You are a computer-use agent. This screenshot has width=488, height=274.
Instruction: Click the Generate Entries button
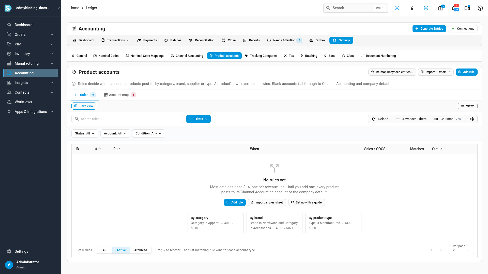[429, 29]
